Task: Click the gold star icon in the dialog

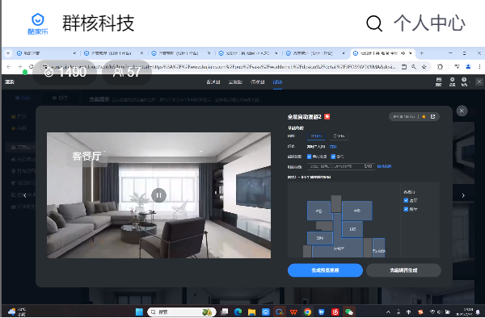Action: point(424,116)
